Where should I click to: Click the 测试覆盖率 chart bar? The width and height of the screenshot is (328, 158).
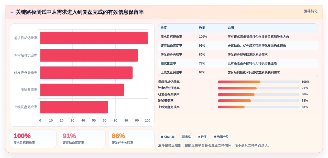coord(82,90)
